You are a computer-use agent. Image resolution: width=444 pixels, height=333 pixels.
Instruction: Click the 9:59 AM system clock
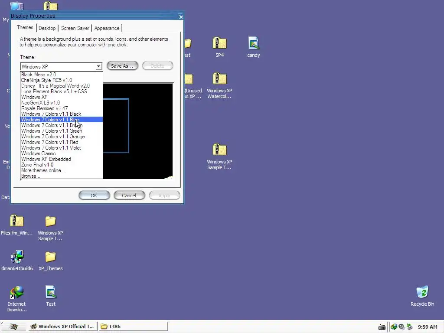428,327
